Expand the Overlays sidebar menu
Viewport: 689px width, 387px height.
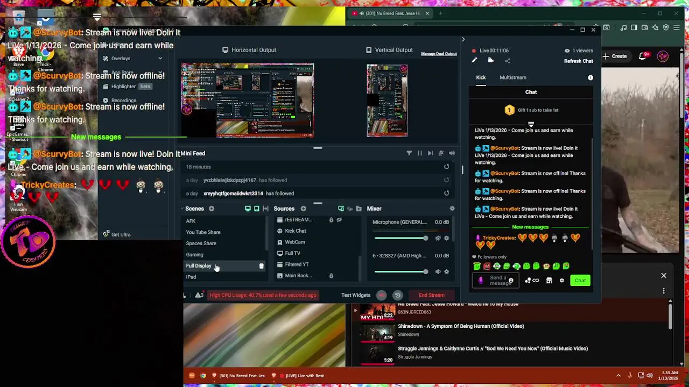160,59
